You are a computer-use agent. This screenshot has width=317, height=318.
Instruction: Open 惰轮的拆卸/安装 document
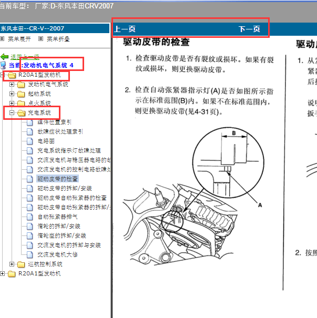59,227
